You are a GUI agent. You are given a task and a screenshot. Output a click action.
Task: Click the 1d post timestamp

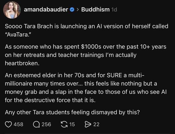point(114,10)
